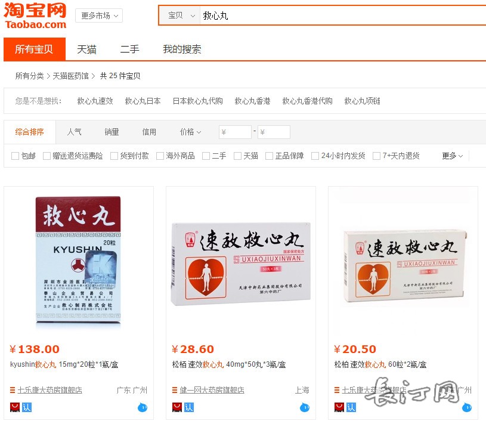Check the 包邮 checkbox
The width and height of the screenshot is (486, 427).
pos(15,156)
